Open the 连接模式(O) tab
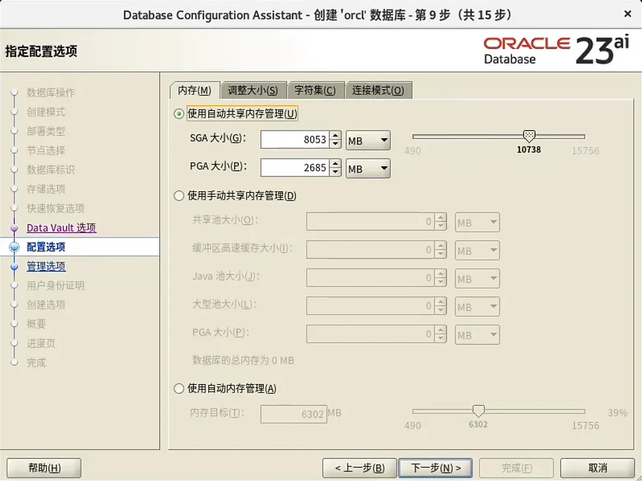Screen dimensions: 642x481 [x=377, y=90]
